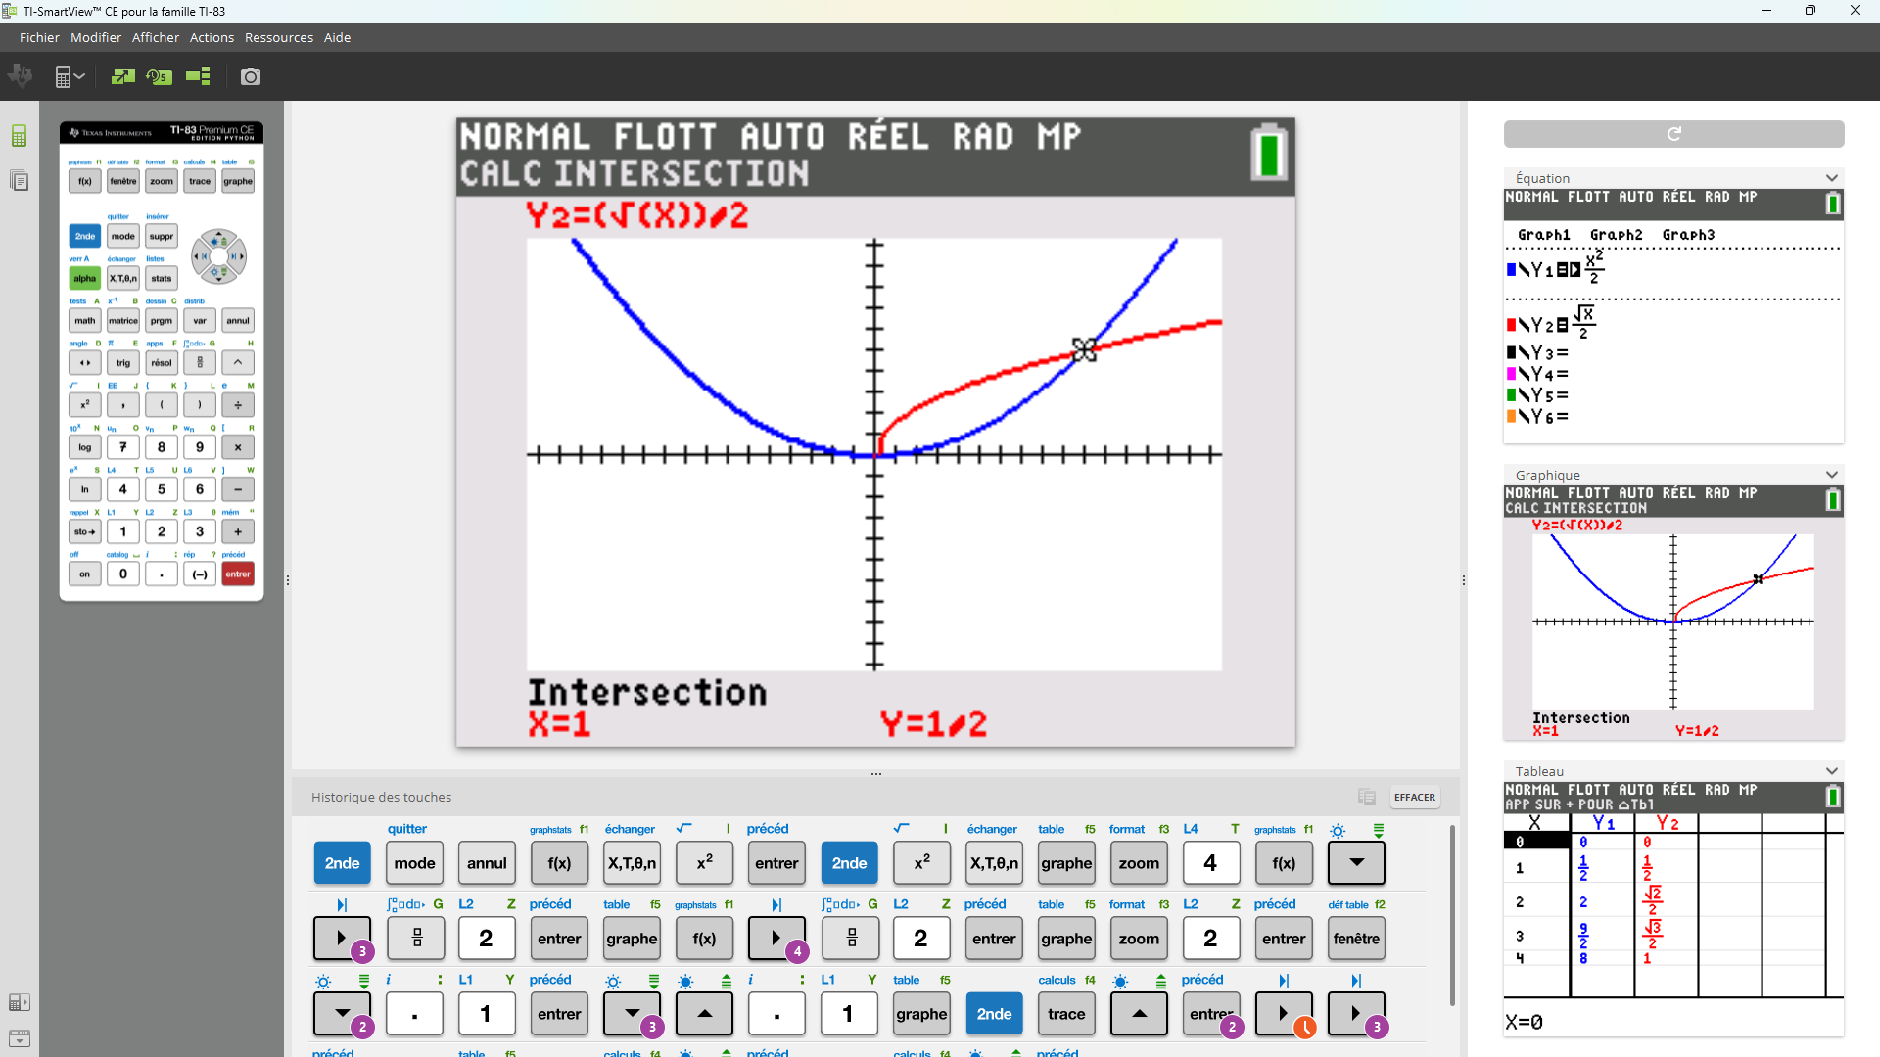Viewport: 1880px width, 1057px height.
Task: Open the Afficher menu
Action: (156, 37)
